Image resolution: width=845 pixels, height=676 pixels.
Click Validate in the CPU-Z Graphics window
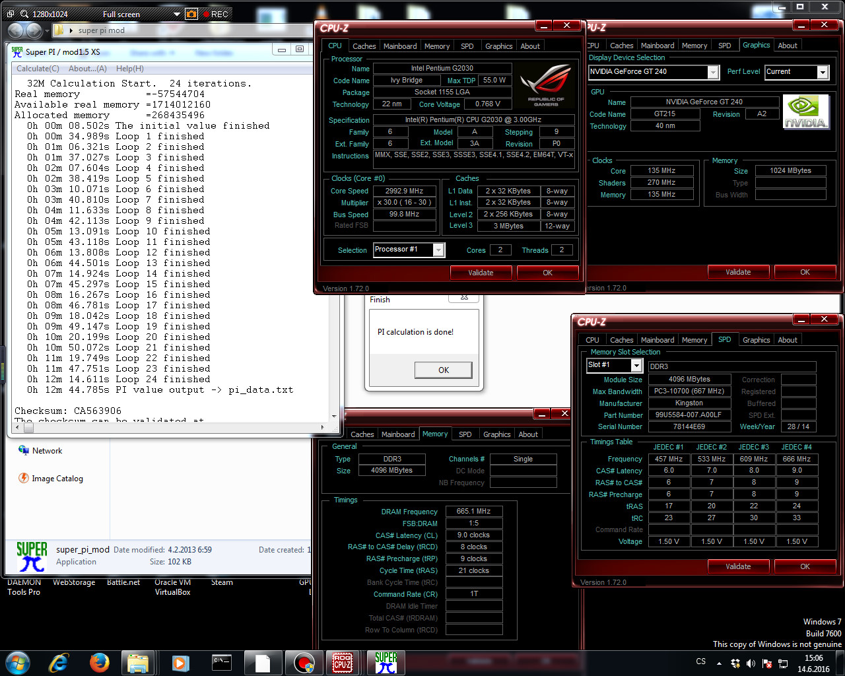click(x=738, y=272)
